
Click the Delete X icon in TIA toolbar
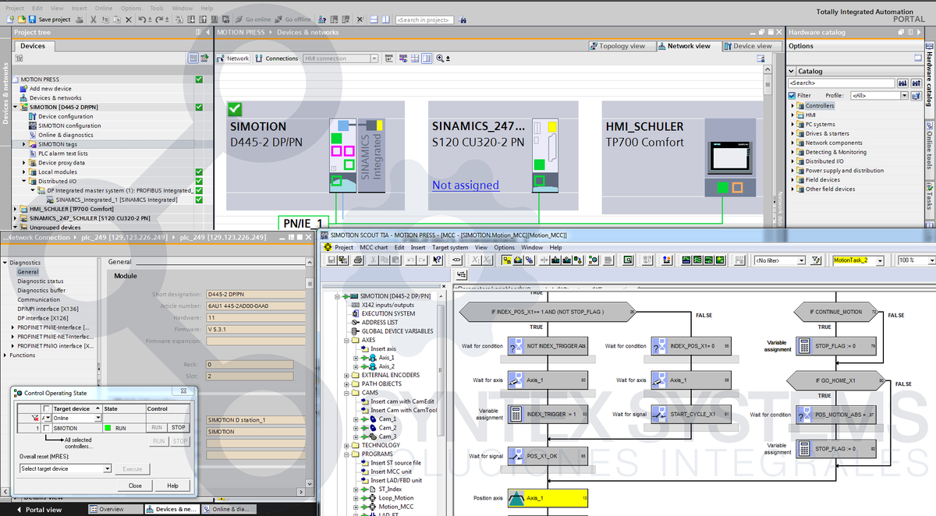(128, 19)
